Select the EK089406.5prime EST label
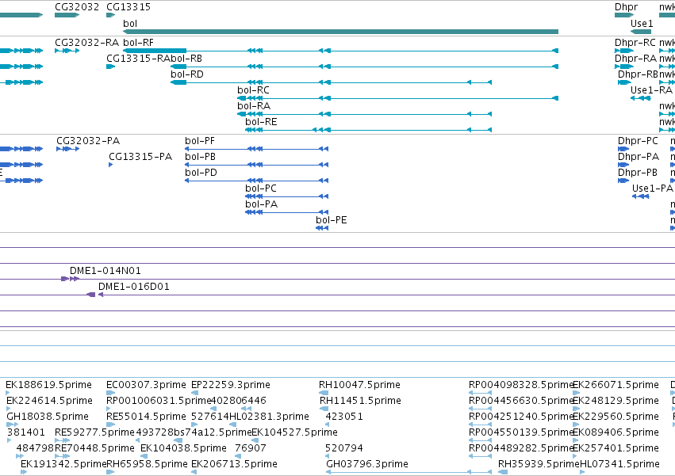The width and height of the screenshot is (675, 476). (x=616, y=432)
